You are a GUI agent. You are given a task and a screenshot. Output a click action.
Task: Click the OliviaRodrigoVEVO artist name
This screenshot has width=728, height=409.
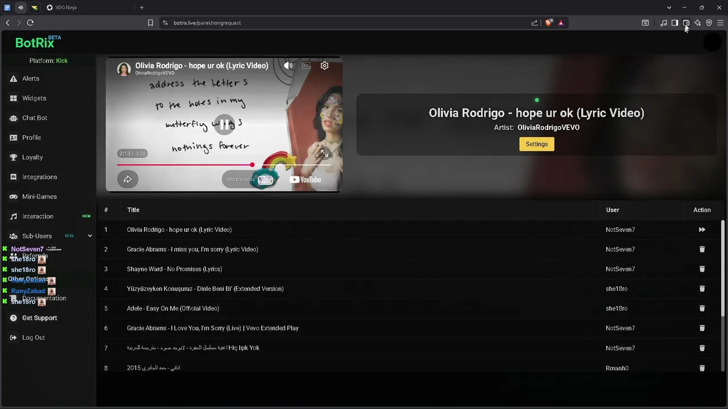[548, 127]
